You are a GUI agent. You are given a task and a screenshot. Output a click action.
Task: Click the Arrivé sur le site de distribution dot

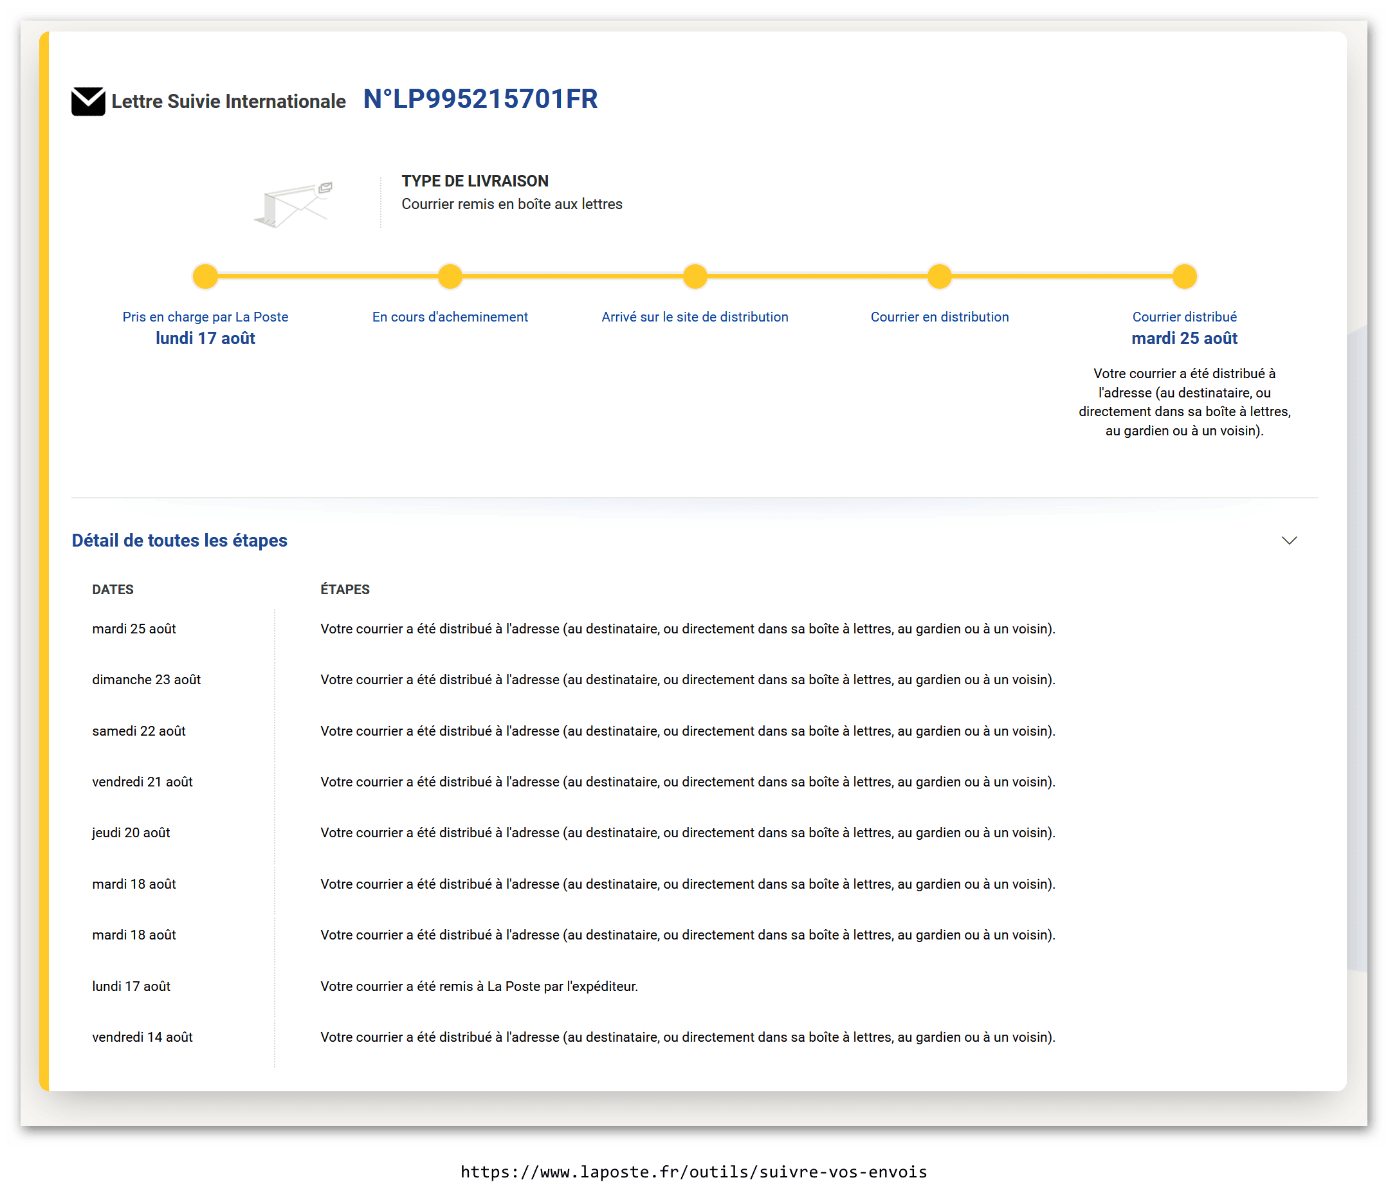[695, 276]
